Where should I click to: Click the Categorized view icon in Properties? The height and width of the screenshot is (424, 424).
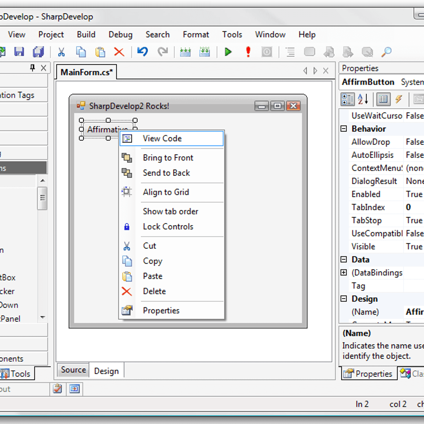pyautogui.click(x=347, y=99)
